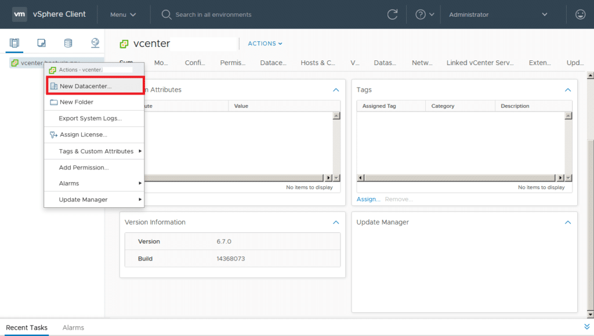Switch to the Configure tab

pyautogui.click(x=195, y=63)
